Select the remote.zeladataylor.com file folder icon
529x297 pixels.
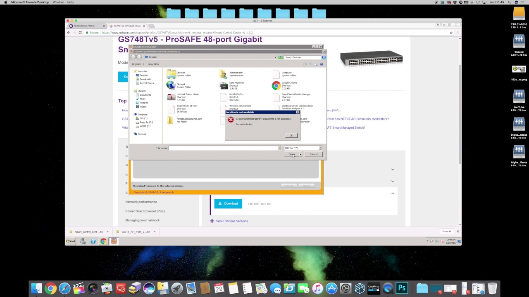(171, 120)
